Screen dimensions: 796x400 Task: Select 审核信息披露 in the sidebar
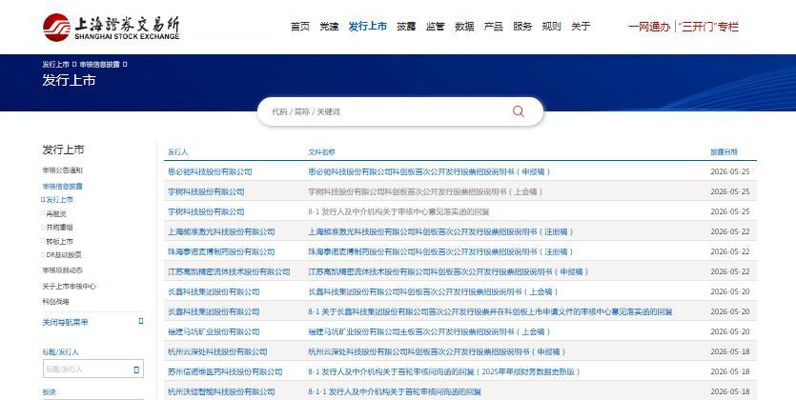pyautogui.click(x=63, y=186)
